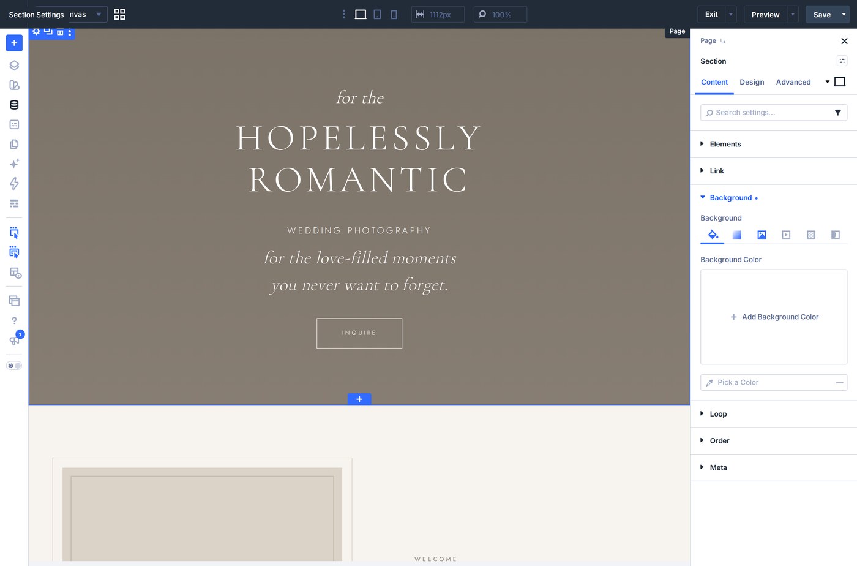Open section more options three-dot icon

tap(70, 32)
